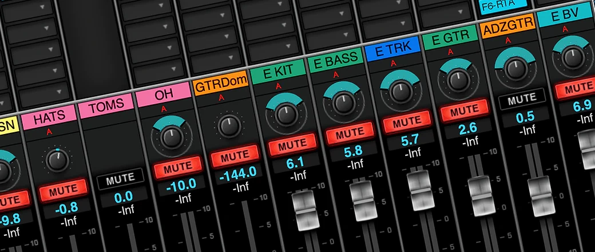Click the OH pan knob

(x=172, y=137)
